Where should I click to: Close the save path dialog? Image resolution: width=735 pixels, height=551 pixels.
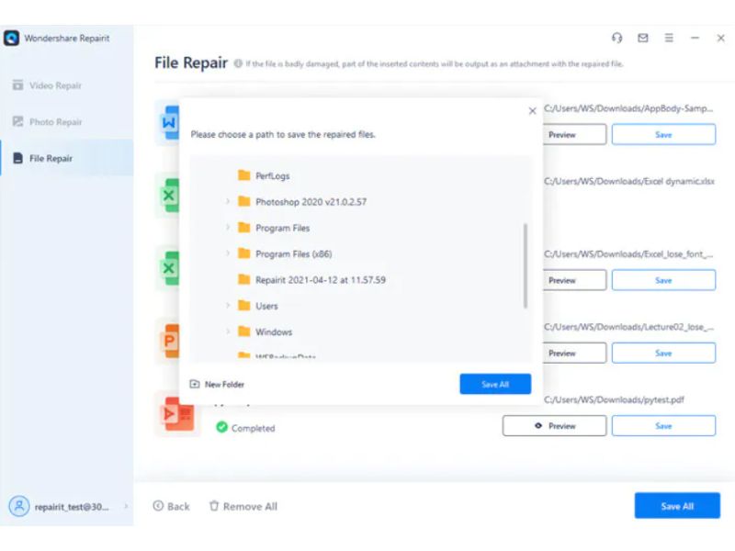(x=532, y=111)
